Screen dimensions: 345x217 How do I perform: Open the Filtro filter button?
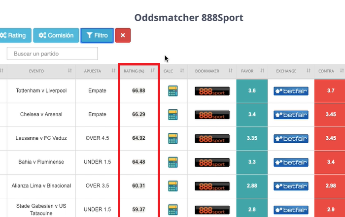(97, 35)
